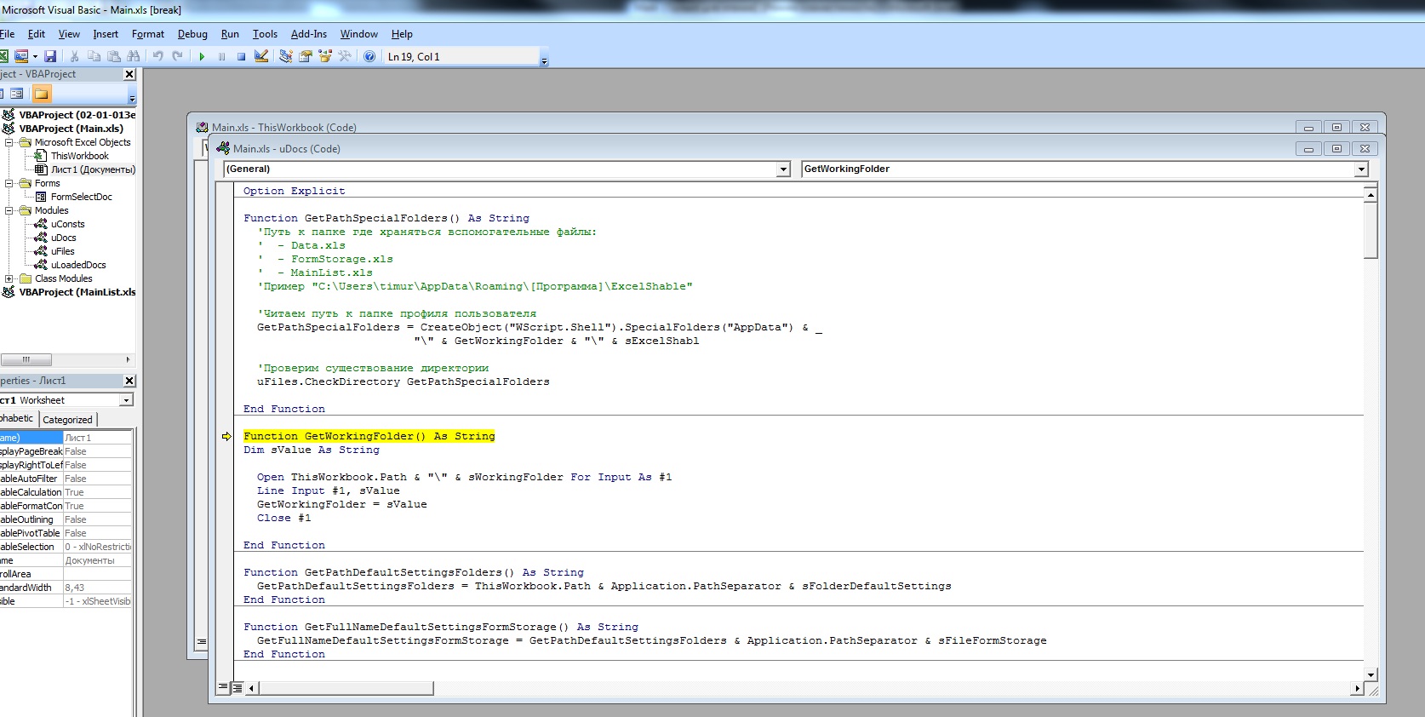Open the Object Browser icon
Screen dimensions: 1425x717
(x=324, y=56)
